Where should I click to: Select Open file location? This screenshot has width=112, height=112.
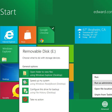(x=102, y=89)
